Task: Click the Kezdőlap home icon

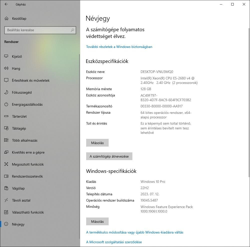Action: (6, 18)
